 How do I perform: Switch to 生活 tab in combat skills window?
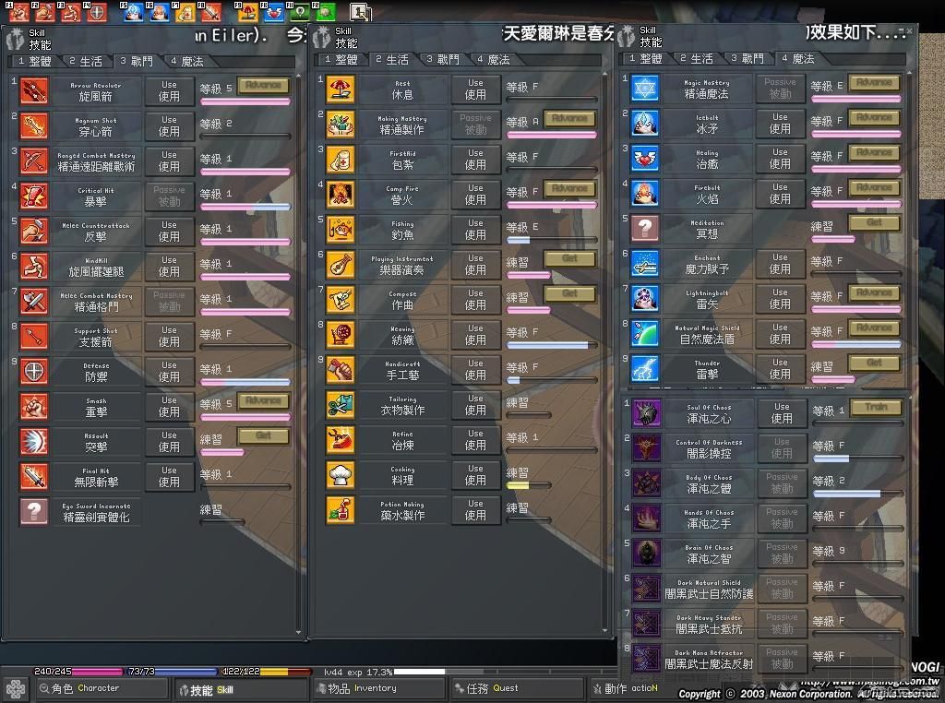click(86, 62)
